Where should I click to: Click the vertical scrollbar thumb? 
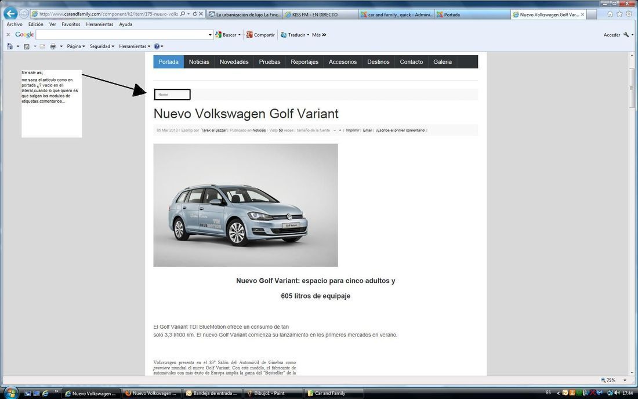tap(632, 88)
